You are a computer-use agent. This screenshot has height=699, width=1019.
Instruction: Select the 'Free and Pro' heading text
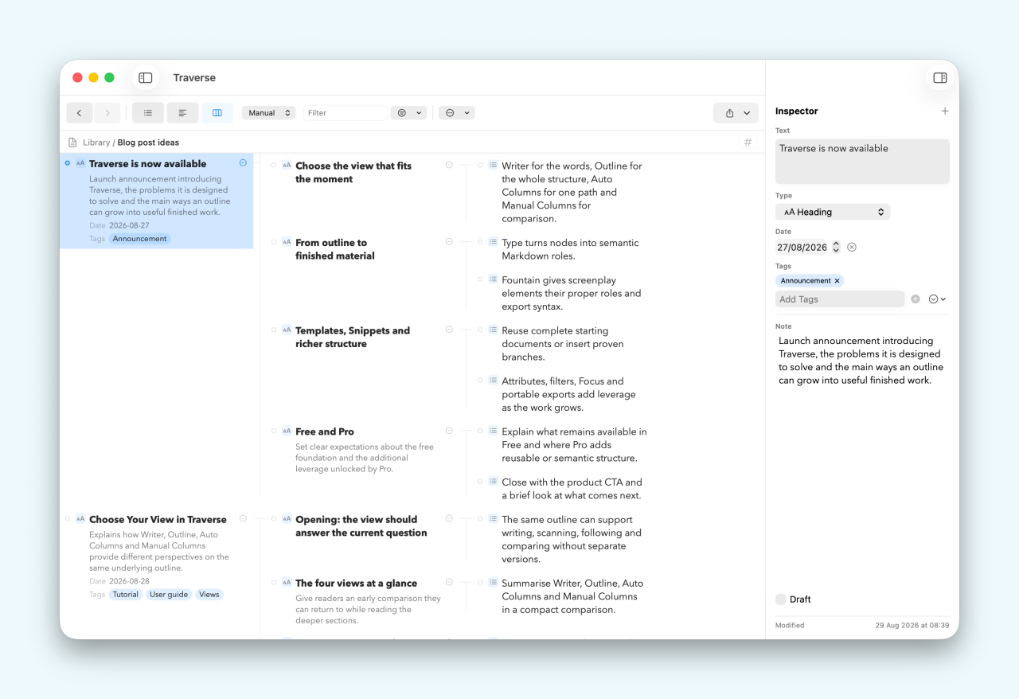[x=325, y=432]
